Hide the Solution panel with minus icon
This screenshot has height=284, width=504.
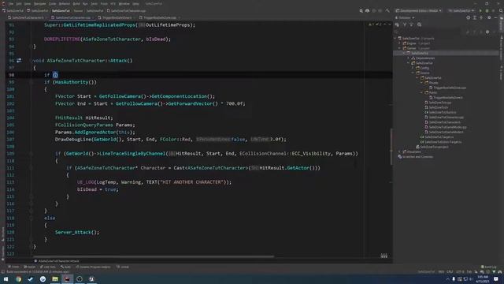point(495,17)
